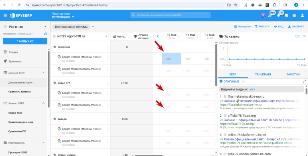
Task: Open https://officlal-7k-7k.ae.org/ URL link
Action: (237, 124)
